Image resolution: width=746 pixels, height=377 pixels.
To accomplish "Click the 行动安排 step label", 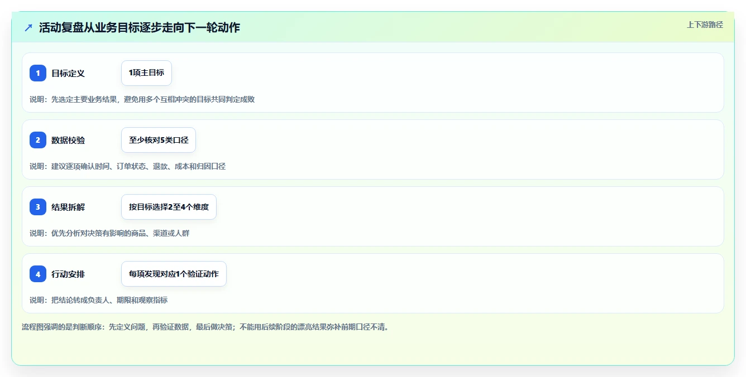I will [x=68, y=274].
